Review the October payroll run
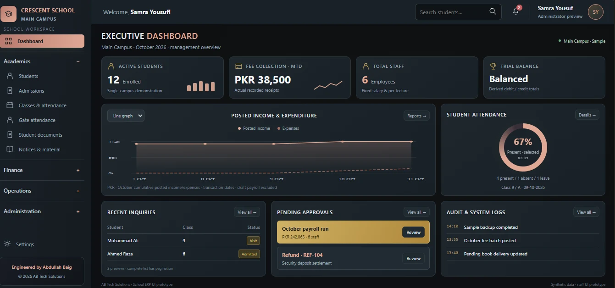This screenshot has width=615, height=288. (x=413, y=232)
